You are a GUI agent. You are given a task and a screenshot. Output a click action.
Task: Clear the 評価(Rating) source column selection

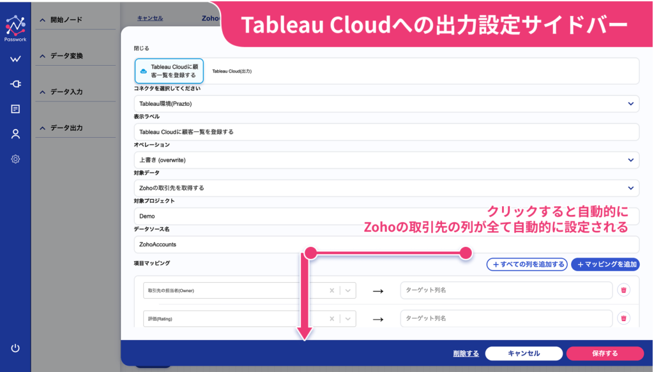point(332,318)
